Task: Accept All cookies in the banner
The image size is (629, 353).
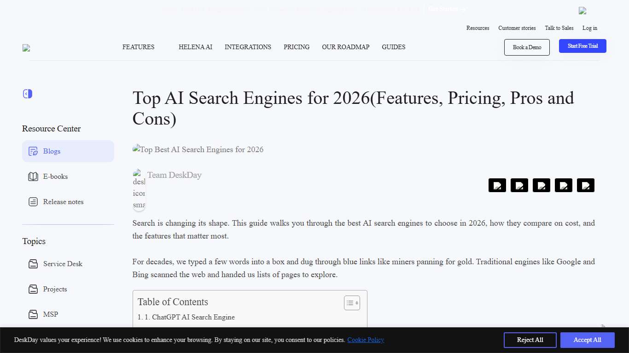Action: 588,340
